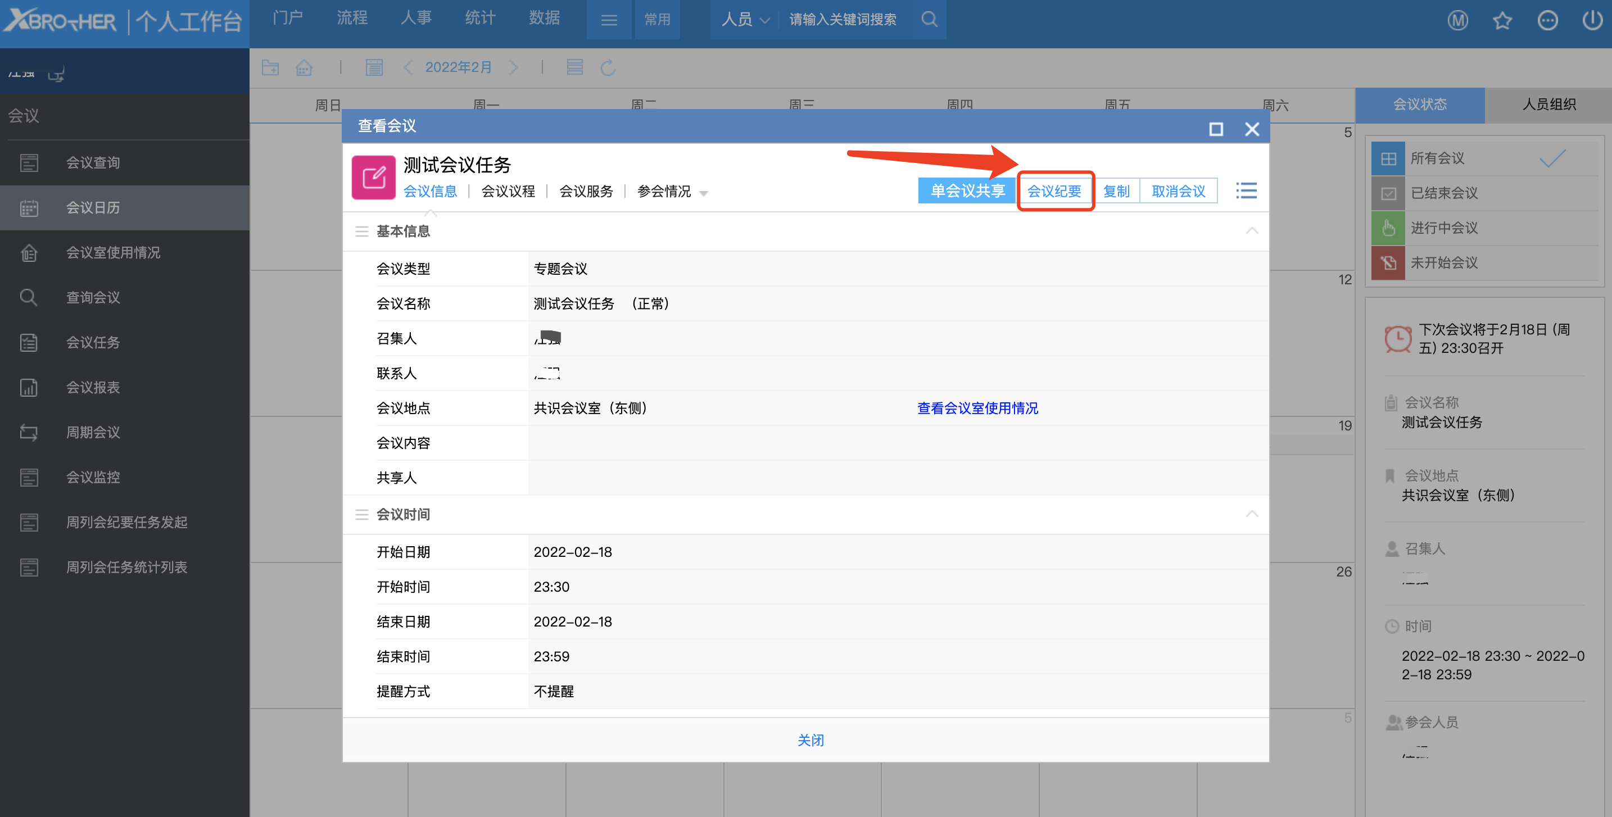Open the list menu icon beside 取消会议
Screen dimensions: 1612x817
[1246, 190]
